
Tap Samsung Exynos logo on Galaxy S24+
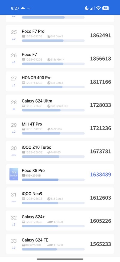(50, 222)
